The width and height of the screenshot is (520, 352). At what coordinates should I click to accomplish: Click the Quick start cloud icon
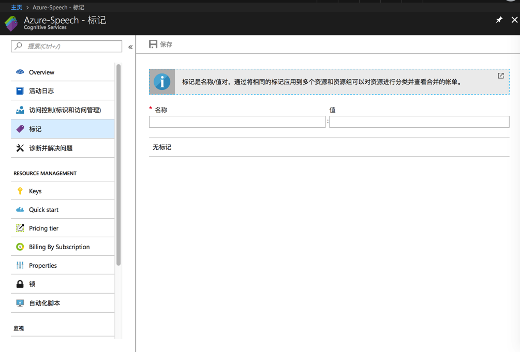click(x=20, y=209)
